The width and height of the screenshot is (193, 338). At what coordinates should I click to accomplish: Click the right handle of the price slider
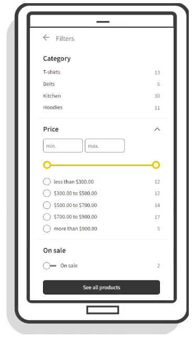point(156,165)
